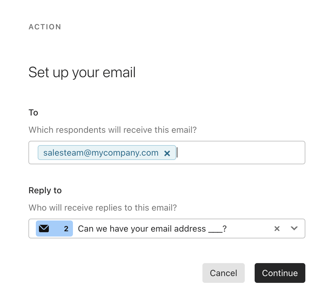The height and width of the screenshot is (302, 335).
Task: Click the 'Reply to' field label
Action: [x=45, y=191]
